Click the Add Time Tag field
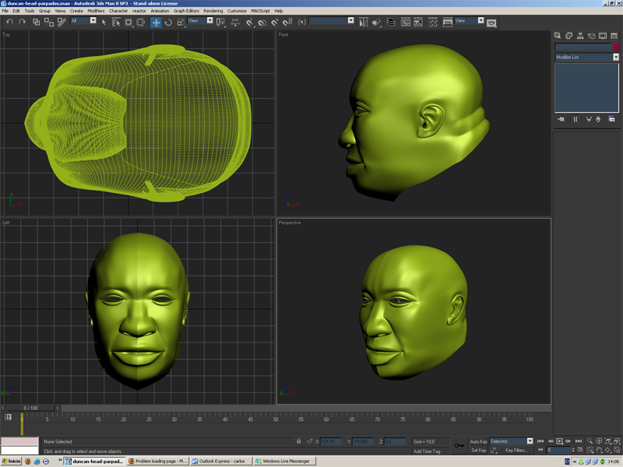This screenshot has width=623, height=467. click(x=427, y=451)
